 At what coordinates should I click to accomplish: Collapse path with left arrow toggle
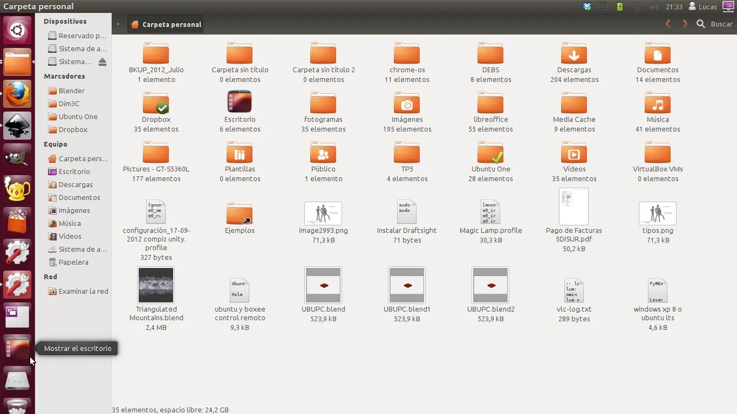[119, 24]
